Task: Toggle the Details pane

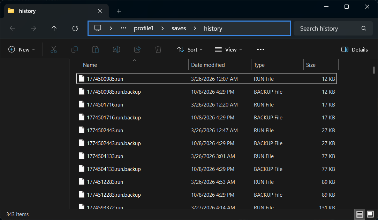Action: coord(354,49)
